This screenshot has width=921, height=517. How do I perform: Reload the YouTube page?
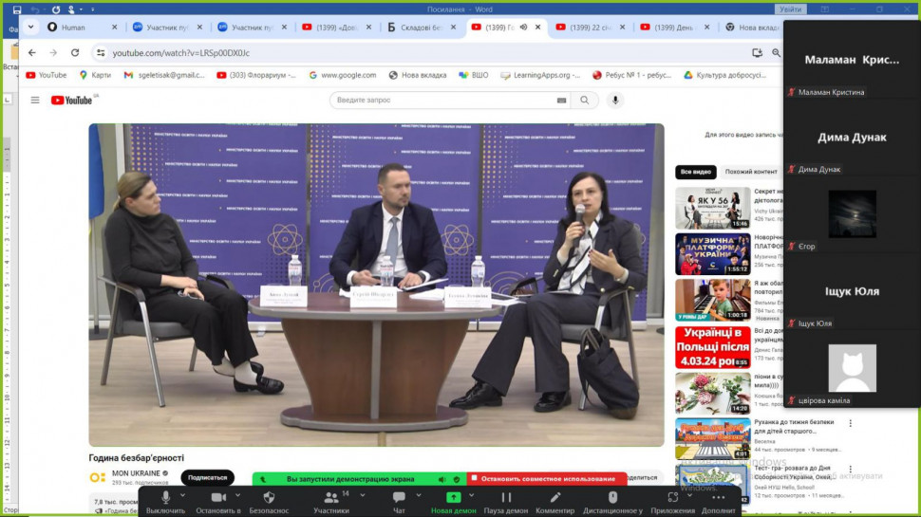point(75,53)
